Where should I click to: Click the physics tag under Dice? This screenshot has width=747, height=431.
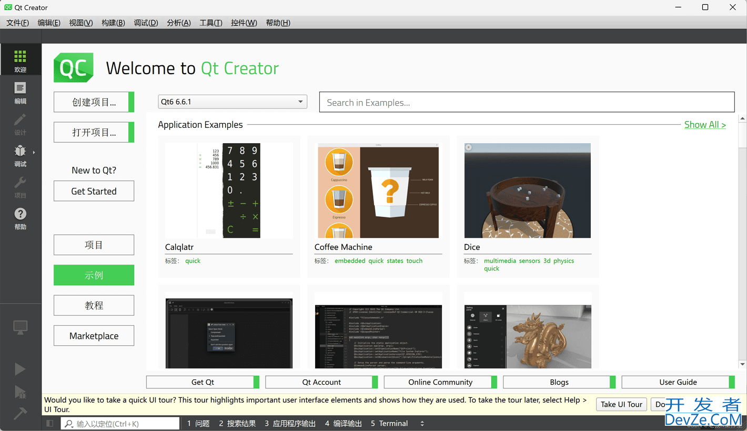click(563, 260)
